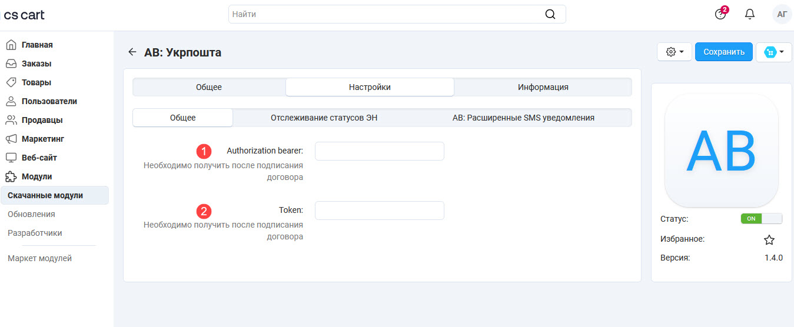The width and height of the screenshot is (794, 327).
Task: Open Отслеживание статусов ЭН sub-tab
Action: point(324,118)
